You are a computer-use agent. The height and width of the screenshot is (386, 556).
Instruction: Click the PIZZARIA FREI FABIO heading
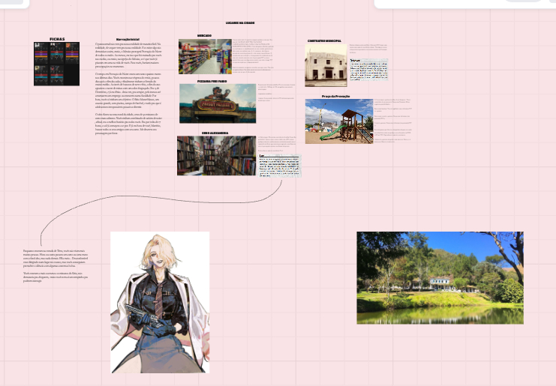click(x=212, y=79)
